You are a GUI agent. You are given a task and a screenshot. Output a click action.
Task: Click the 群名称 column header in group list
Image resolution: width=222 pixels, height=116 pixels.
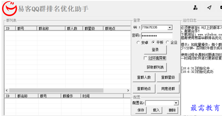pyautogui.click(x=51, y=28)
